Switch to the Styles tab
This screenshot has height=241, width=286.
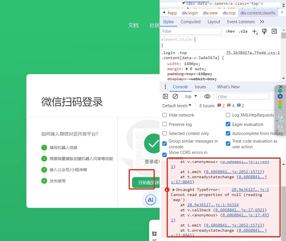[x=168, y=22]
